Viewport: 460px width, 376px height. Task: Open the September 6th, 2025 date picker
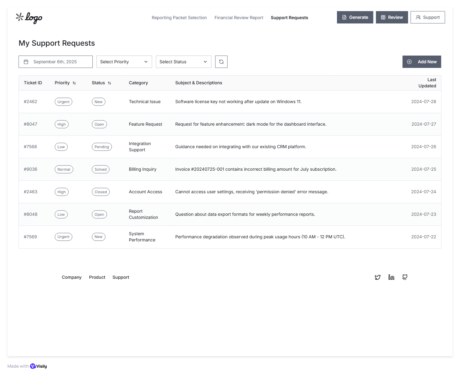[x=56, y=62]
